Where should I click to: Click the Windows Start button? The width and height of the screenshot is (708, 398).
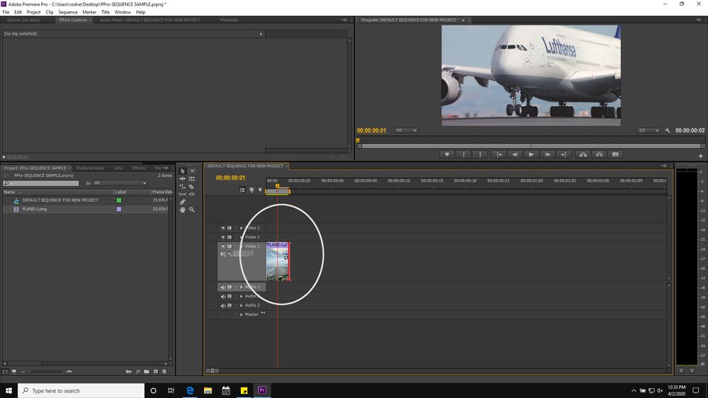coord(9,390)
